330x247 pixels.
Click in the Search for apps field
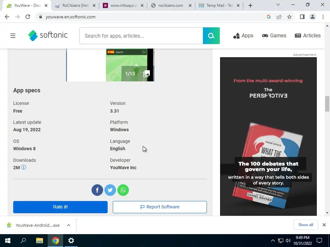[x=141, y=36]
